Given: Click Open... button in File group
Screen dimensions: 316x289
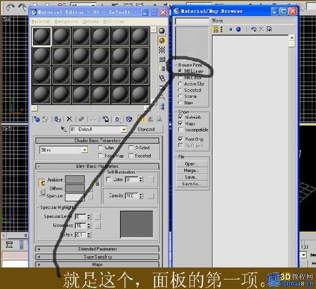Looking at the screenshot, I should click(191, 164).
